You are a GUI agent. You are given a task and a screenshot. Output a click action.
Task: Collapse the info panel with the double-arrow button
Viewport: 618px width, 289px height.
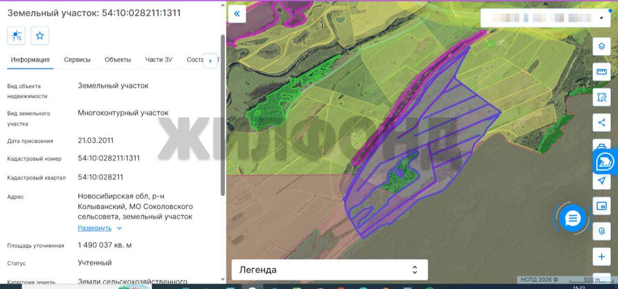[x=237, y=14]
